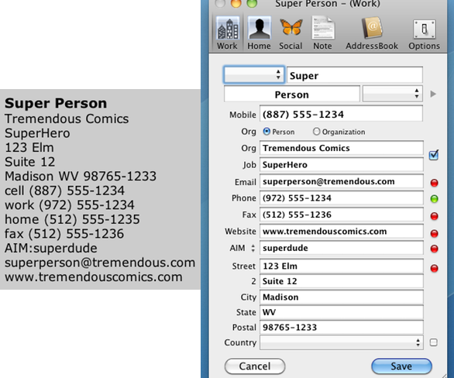Click the green indicator beside Phone
454x378 pixels.
pyautogui.click(x=434, y=199)
